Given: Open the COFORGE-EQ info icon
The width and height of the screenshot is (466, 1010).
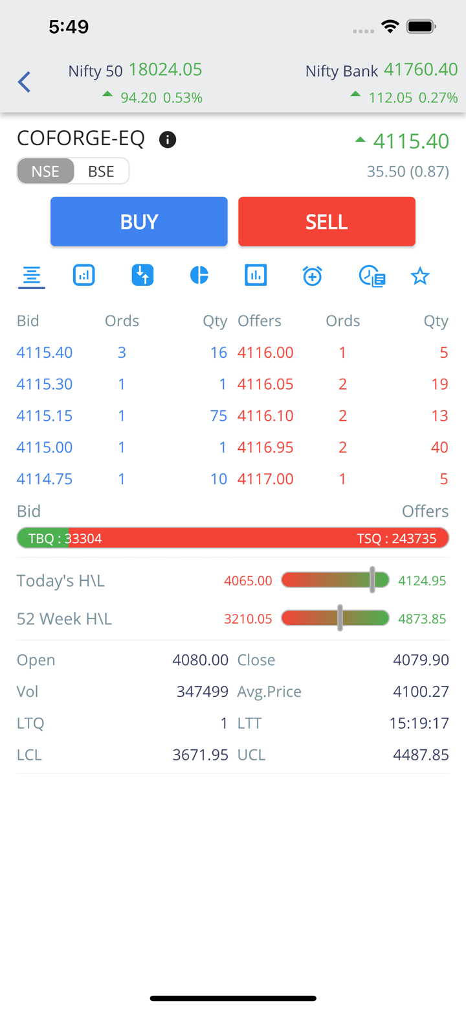Looking at the screenshot, I should pyautogui.click(x=168, y=139).
